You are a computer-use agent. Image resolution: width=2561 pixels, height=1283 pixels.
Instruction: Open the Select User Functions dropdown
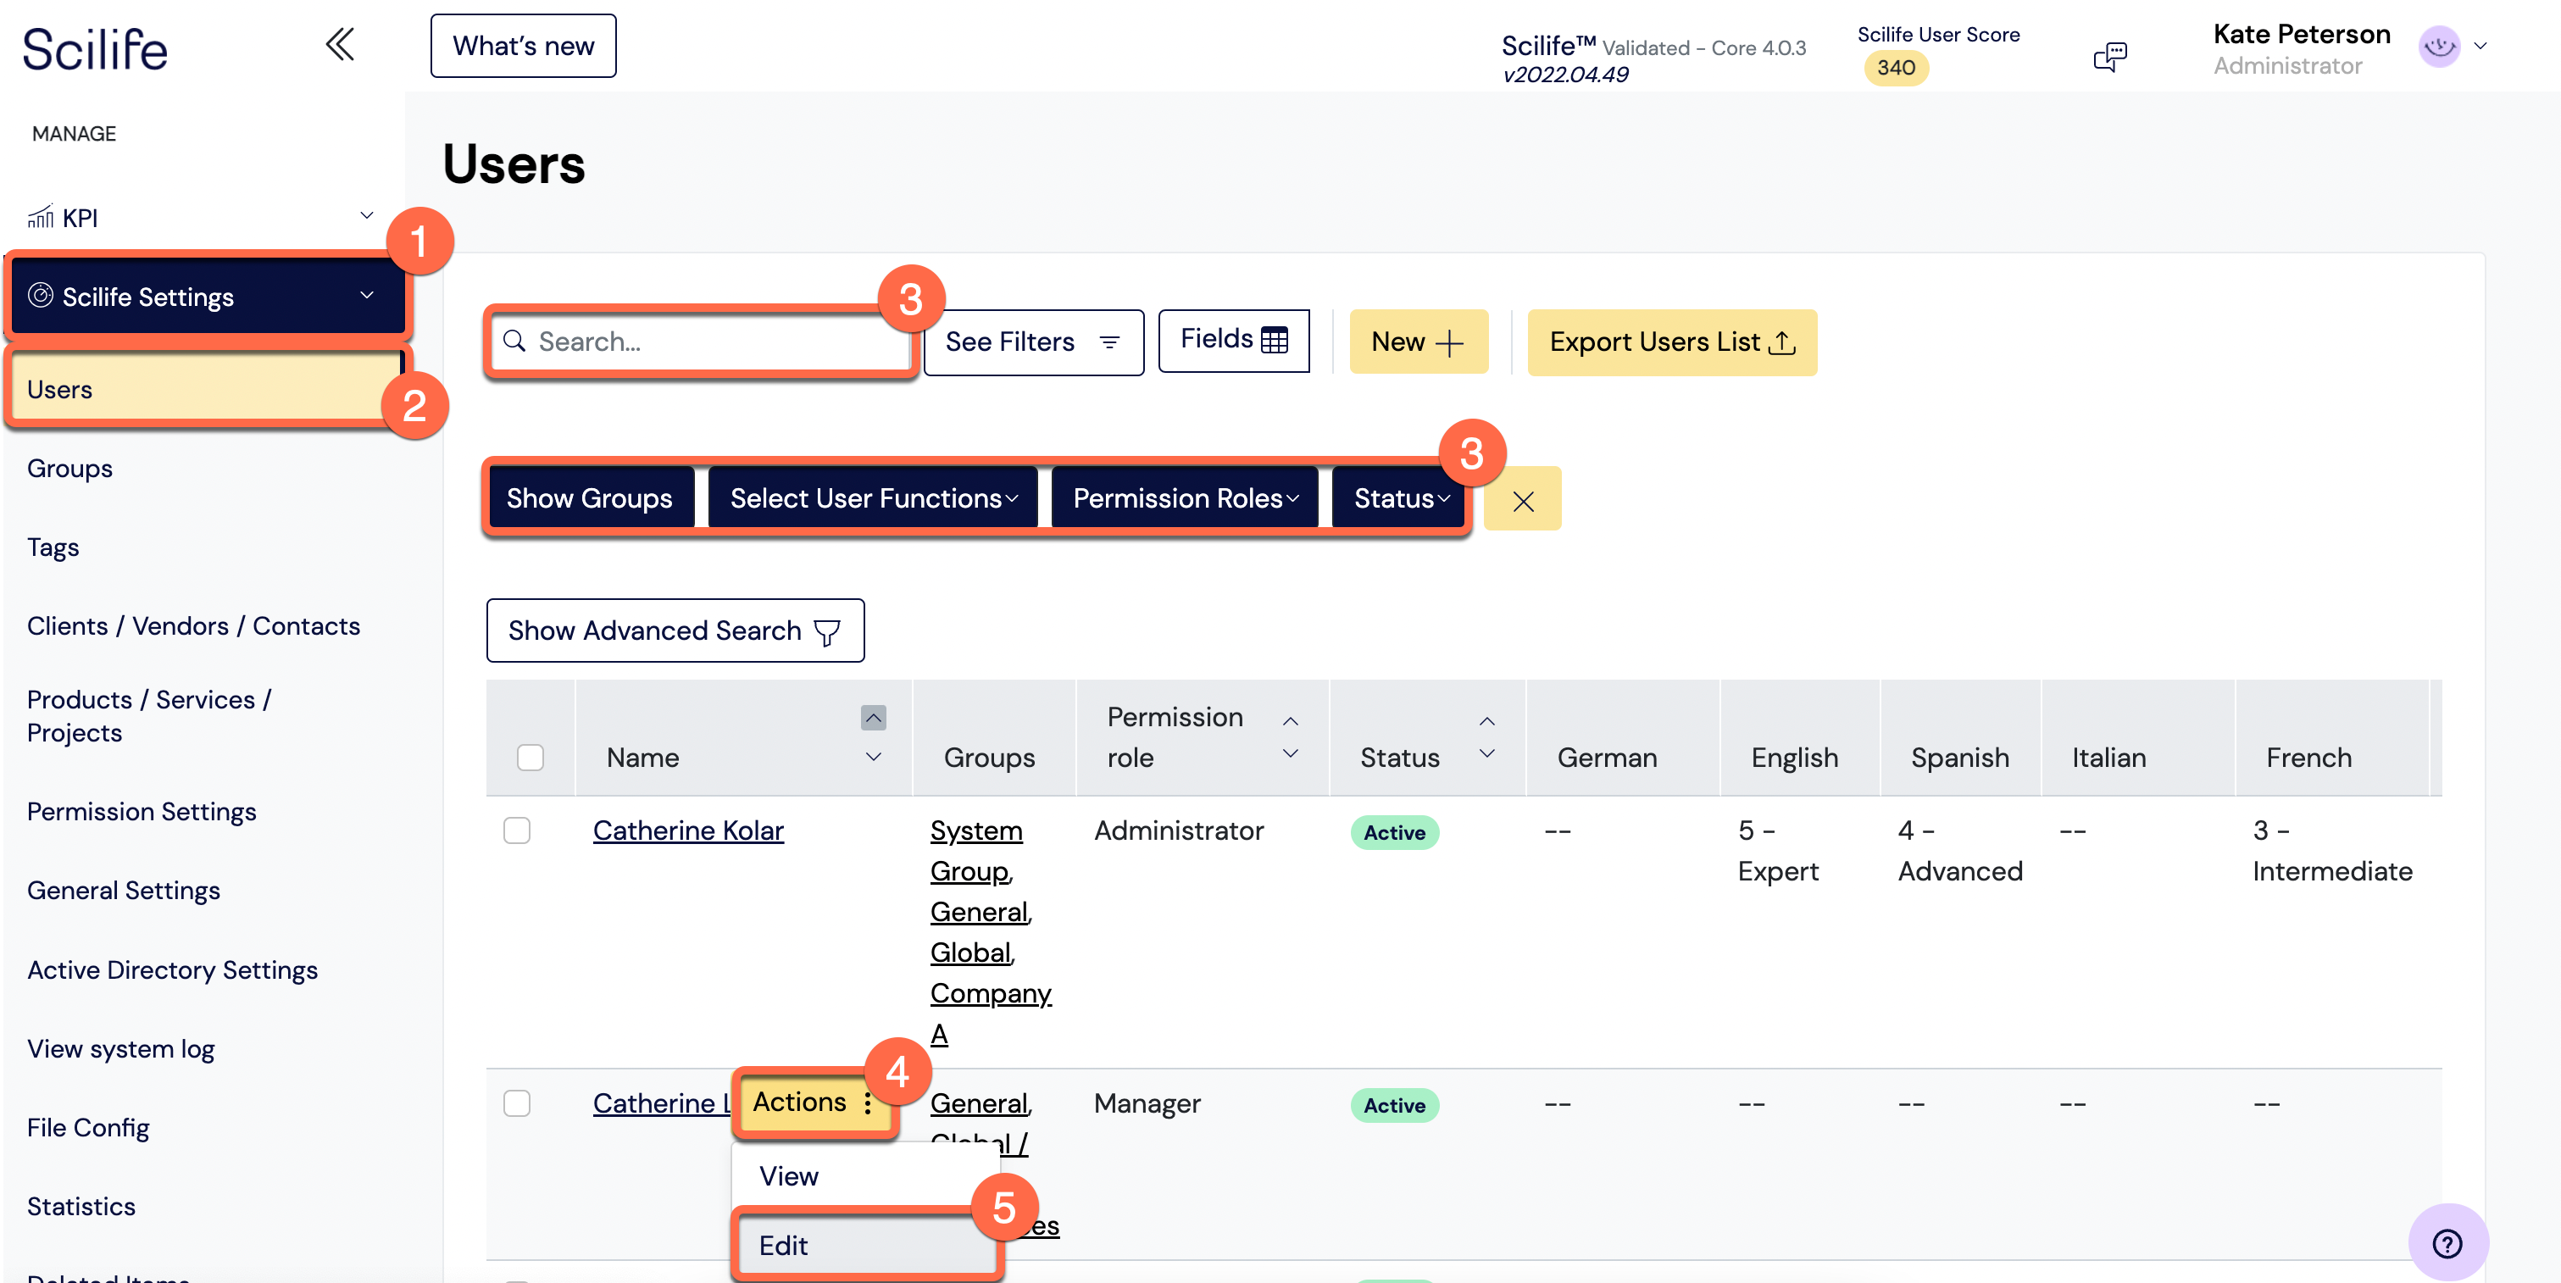tap(873, 498)
